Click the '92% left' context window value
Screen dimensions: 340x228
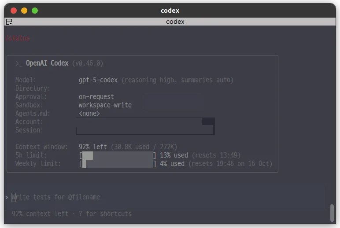[93, 147]
